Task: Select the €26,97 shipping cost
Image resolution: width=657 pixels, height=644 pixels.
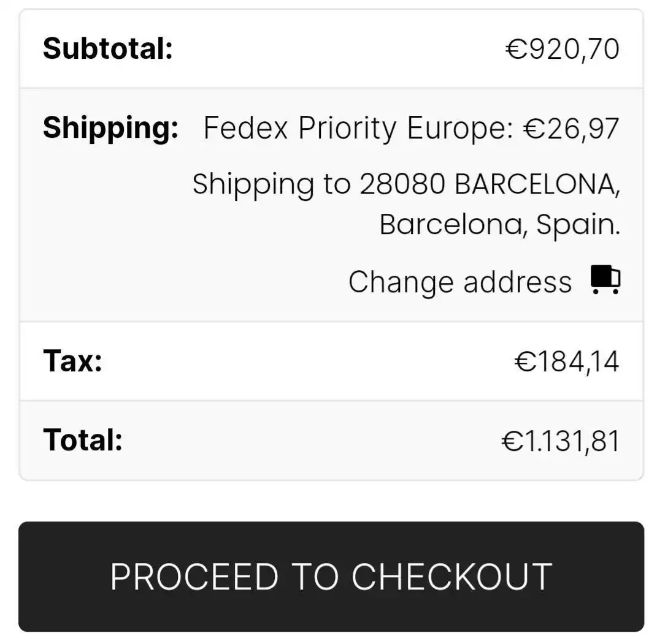Action: click(x=571, y=129)
